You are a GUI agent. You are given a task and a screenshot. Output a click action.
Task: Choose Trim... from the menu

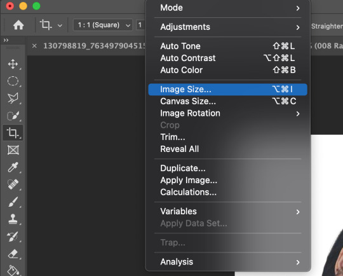point(228,137)
